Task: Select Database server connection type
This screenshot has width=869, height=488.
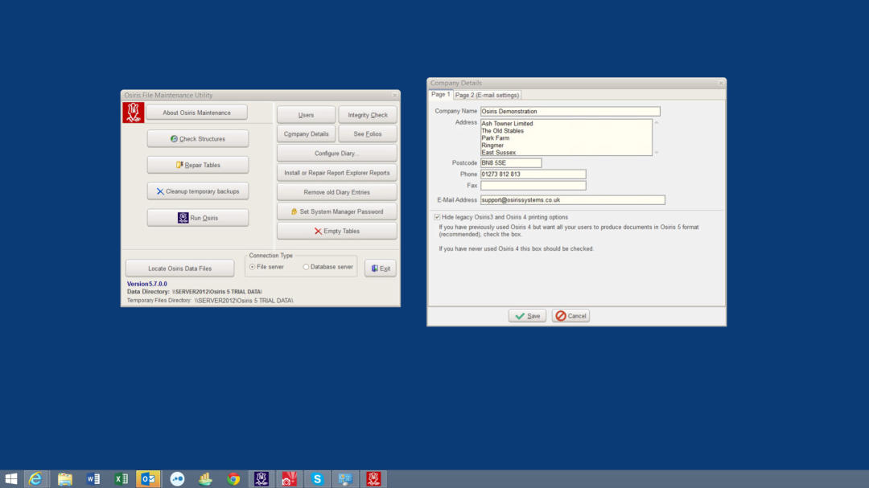Action: (306, 267)
